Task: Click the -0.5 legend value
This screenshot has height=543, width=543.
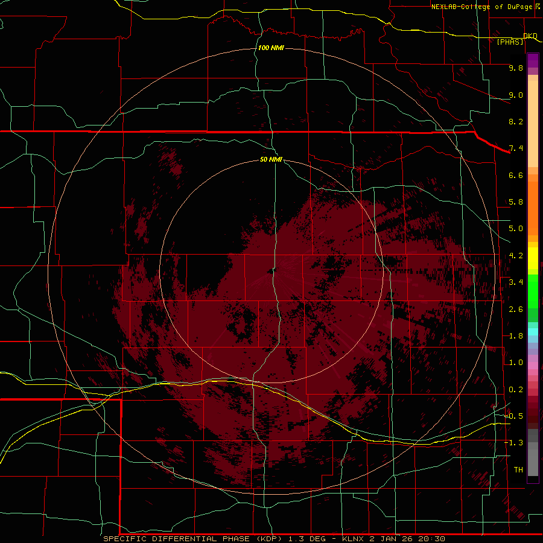Action: (513, 416)
